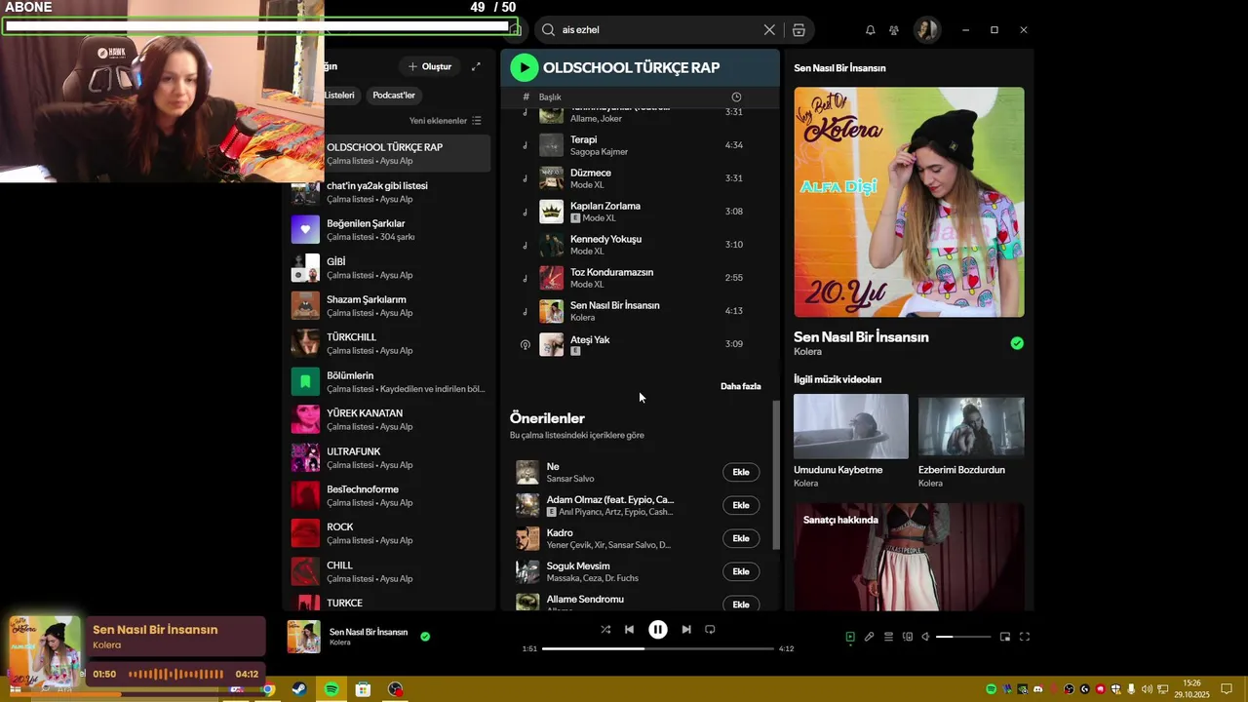This screenshot has height=702, width=1248.
Task: Open the GİBİ playlist
Action: [x=389, y=268]
